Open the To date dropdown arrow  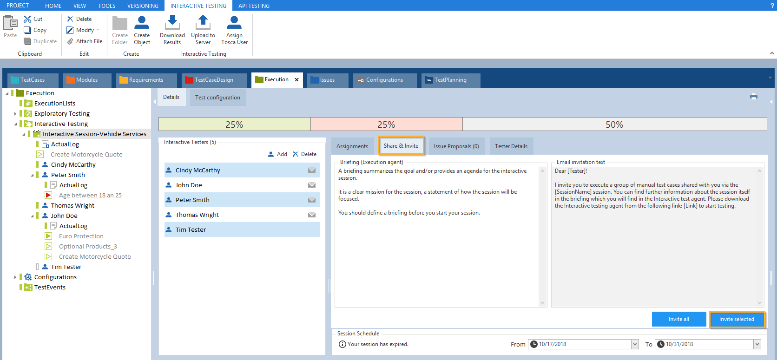pos(757,344)
